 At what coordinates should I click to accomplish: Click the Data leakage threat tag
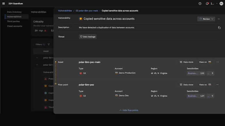(x=88, y=37)
